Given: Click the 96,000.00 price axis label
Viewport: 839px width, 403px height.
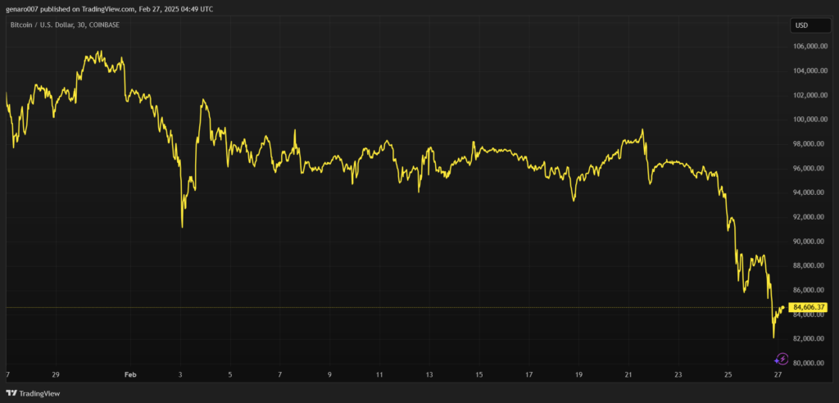Looking at the screenshot, I should click(808, 169).
